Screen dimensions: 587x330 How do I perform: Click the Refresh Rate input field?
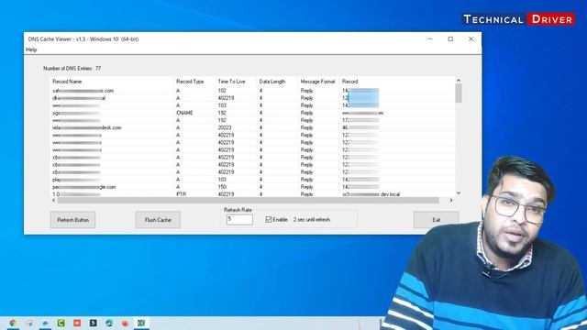tap(239, 220)
